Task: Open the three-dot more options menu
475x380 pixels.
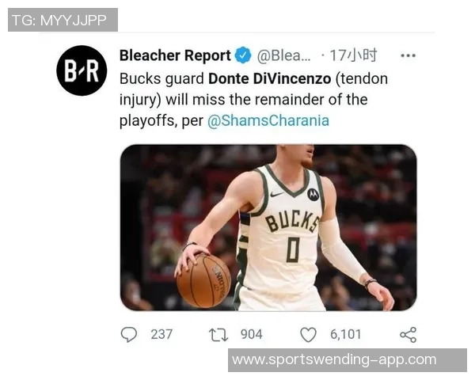Action: (408, 55)
